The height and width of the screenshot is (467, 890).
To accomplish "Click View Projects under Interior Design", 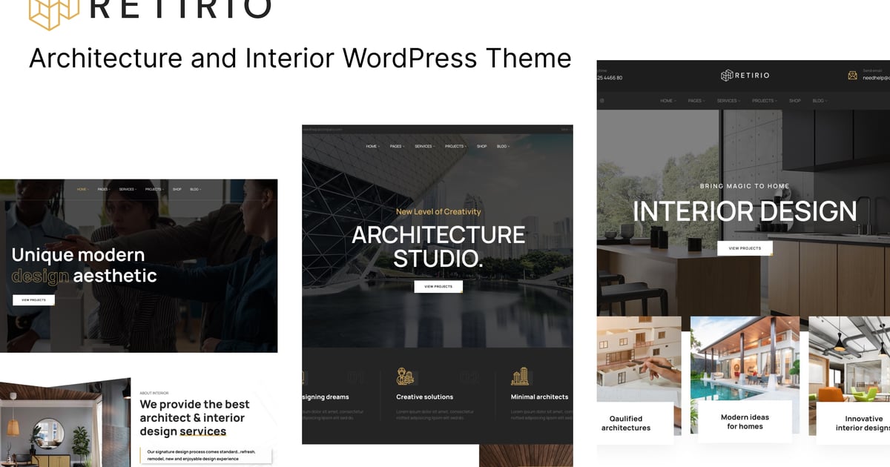I will 745,248.
